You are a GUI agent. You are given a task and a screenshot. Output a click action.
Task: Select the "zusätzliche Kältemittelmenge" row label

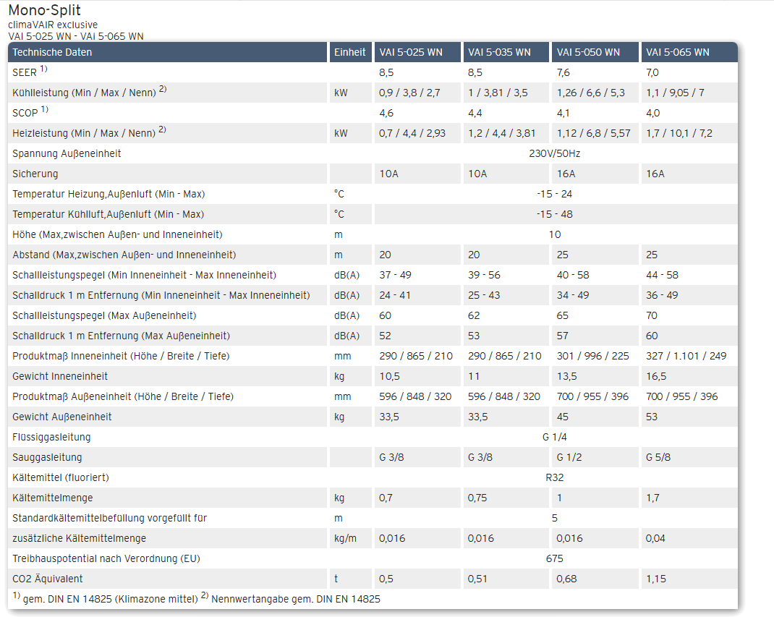pos(79,538)
